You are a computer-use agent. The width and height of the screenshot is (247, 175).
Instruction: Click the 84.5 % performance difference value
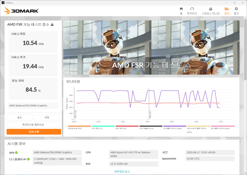(x=33, y=90)
